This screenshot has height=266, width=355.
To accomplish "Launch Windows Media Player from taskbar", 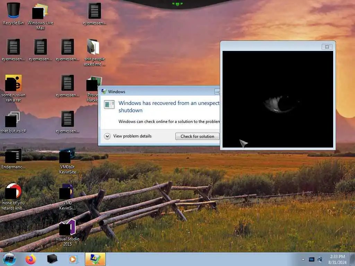I will (x=73, y=259).
